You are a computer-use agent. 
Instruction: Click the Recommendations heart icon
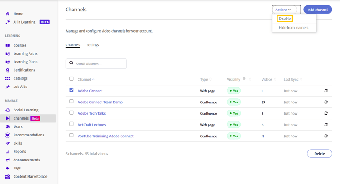click(8, 135)
